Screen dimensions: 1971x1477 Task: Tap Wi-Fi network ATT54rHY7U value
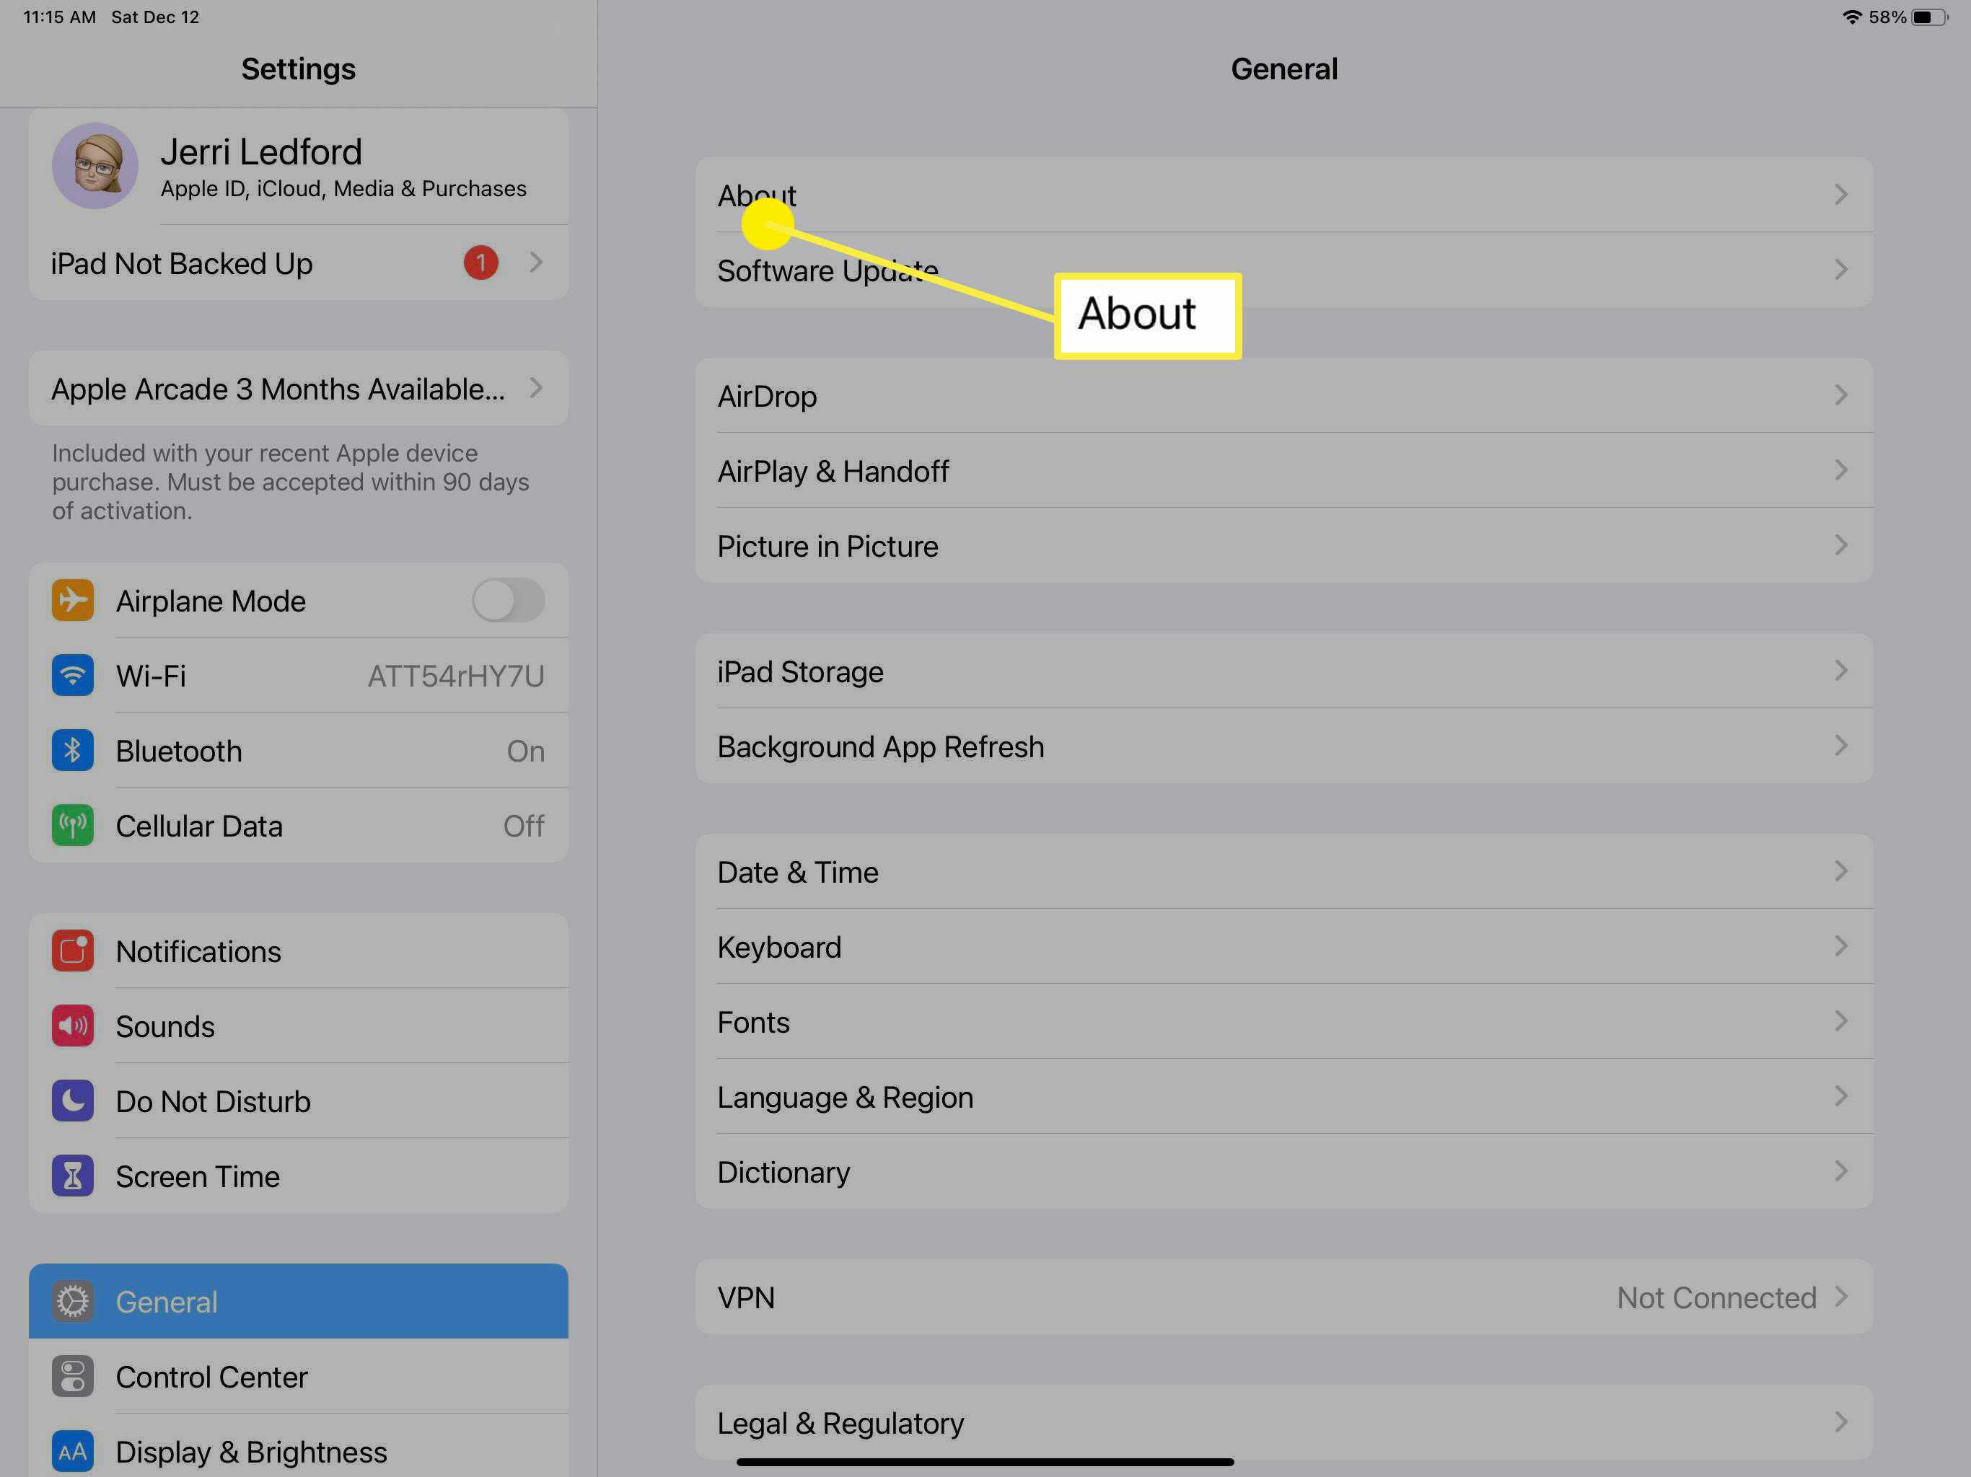[455, 676]
